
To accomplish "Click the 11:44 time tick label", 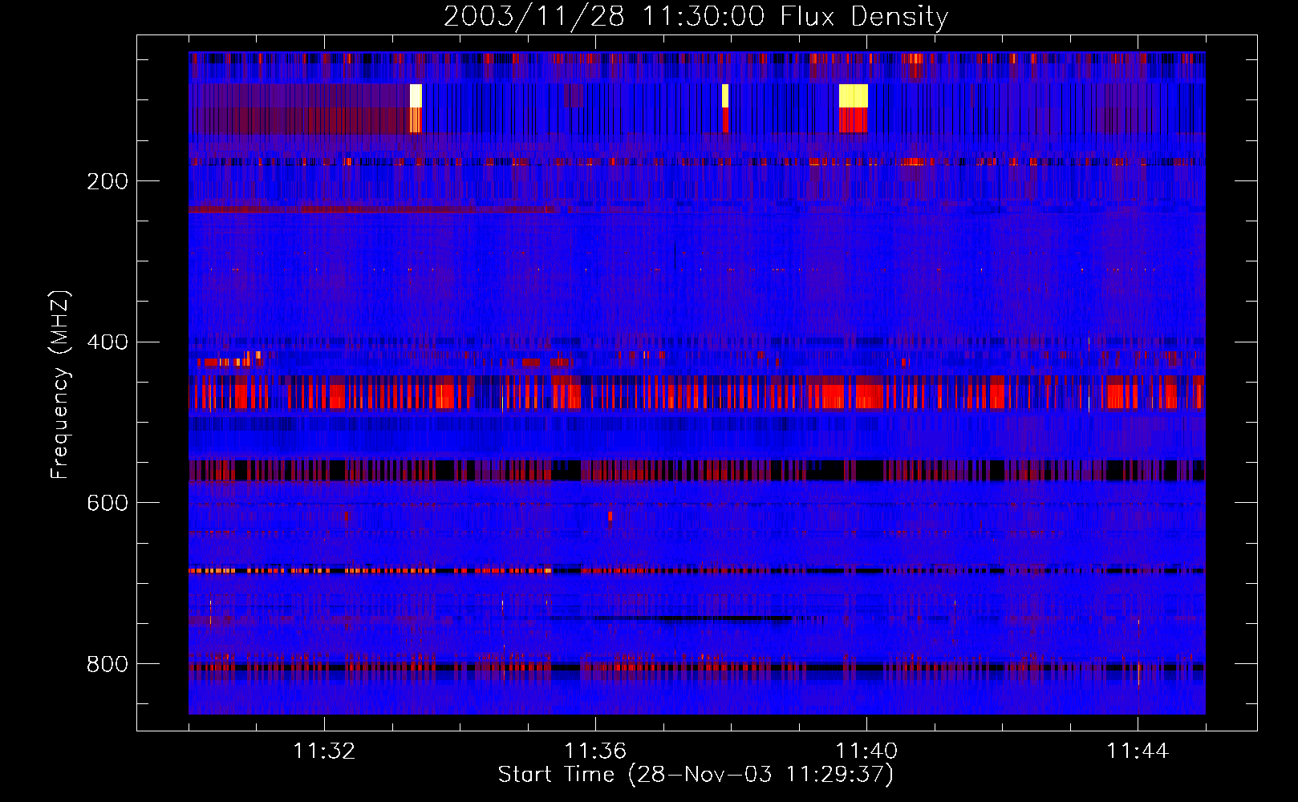I will coord(1138,751).
